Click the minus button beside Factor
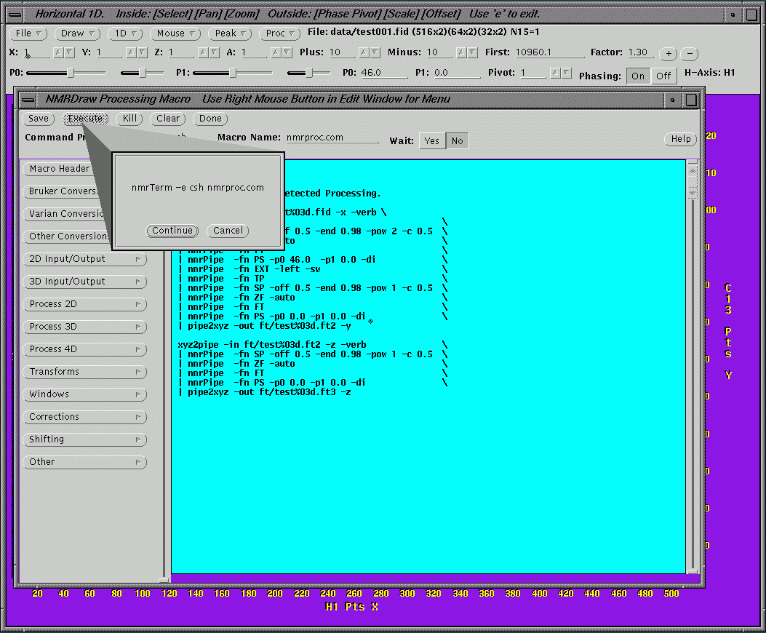The image size is (766, 633). click(690, 54)
